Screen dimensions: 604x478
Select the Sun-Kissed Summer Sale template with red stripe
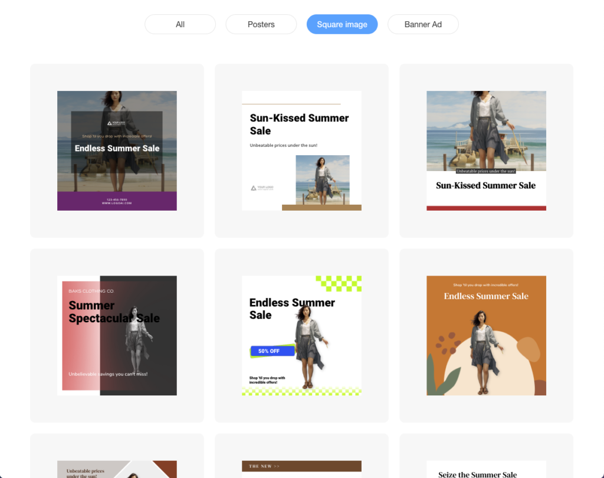pos(486,150)
